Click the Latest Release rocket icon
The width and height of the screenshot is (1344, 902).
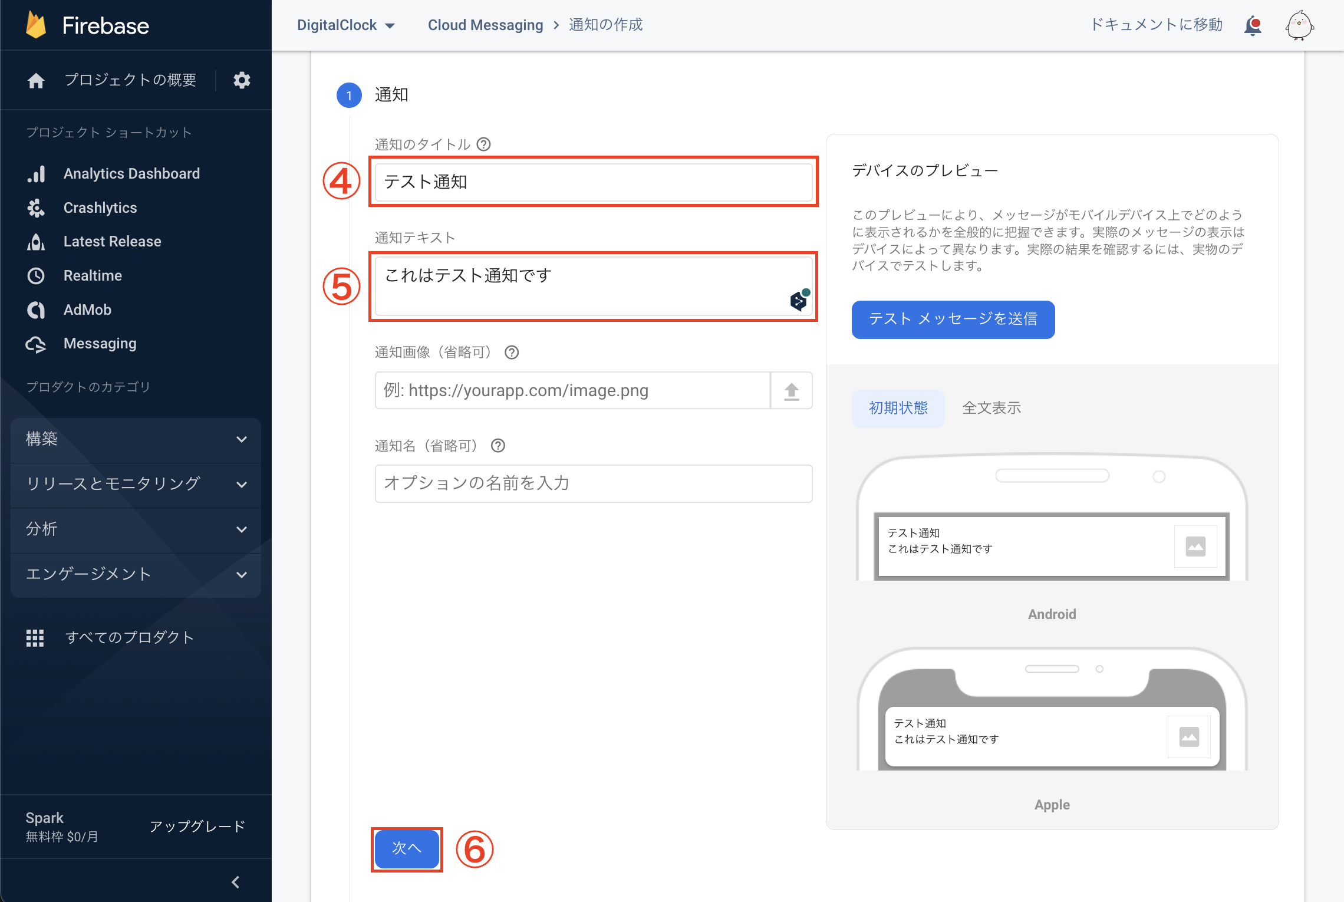point(37,241)
